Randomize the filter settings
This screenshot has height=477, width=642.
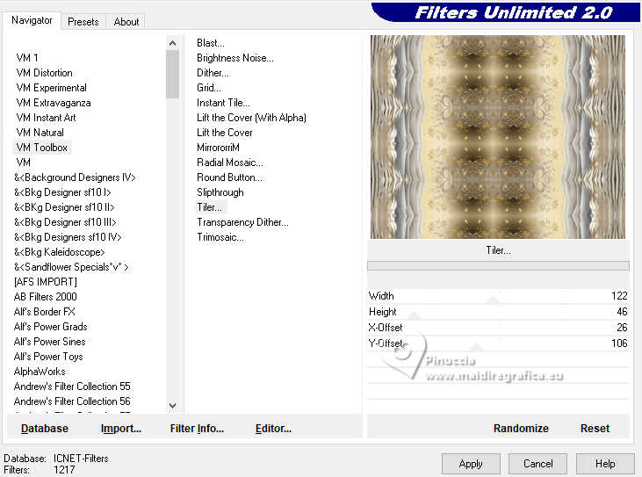pyautogui.click(x=521, y=429)
